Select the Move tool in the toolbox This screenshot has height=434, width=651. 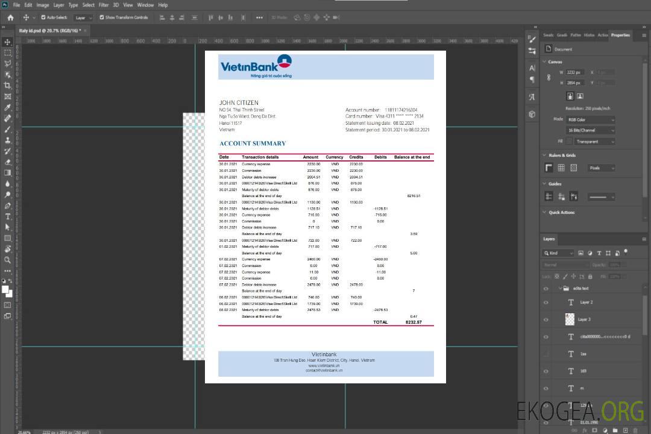click(x=7, y=42)
